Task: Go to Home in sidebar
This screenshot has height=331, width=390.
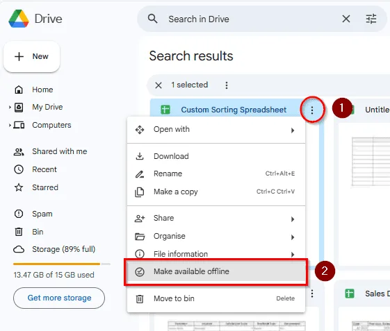Action: click(x=42, y=90)
